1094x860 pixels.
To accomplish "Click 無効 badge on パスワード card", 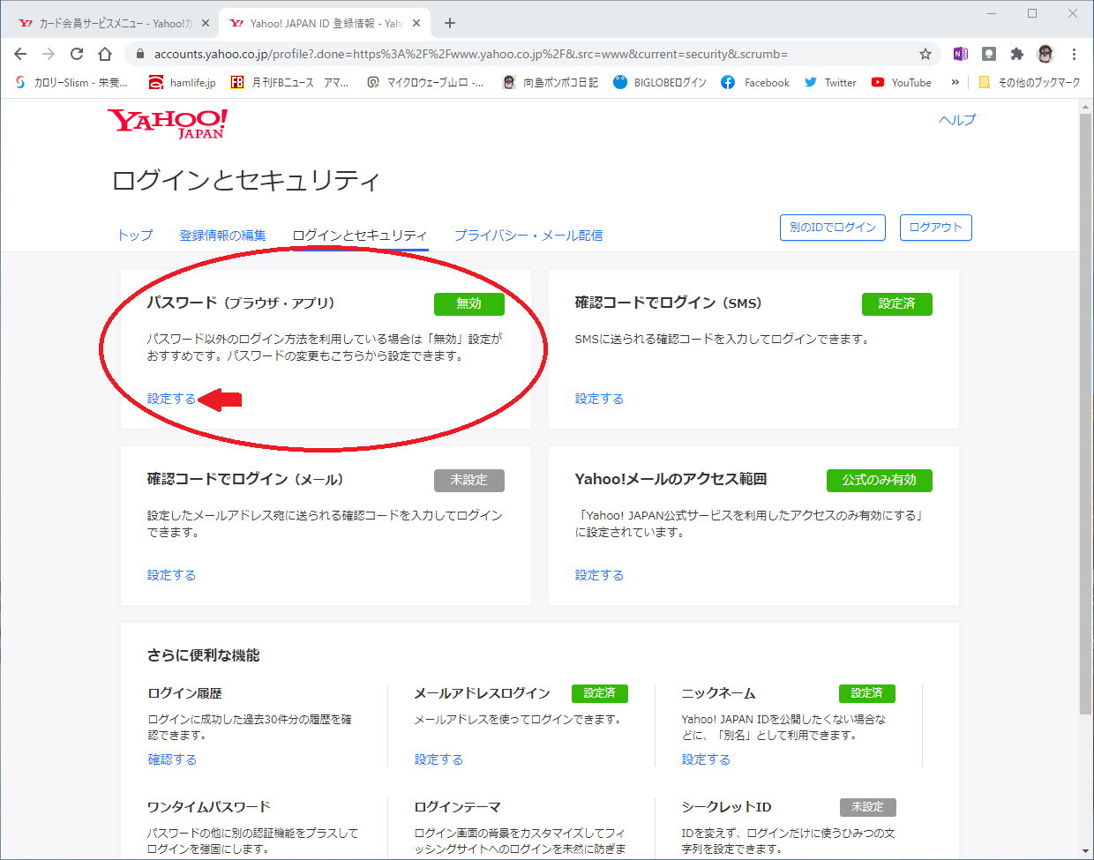I will coord(469,303).
